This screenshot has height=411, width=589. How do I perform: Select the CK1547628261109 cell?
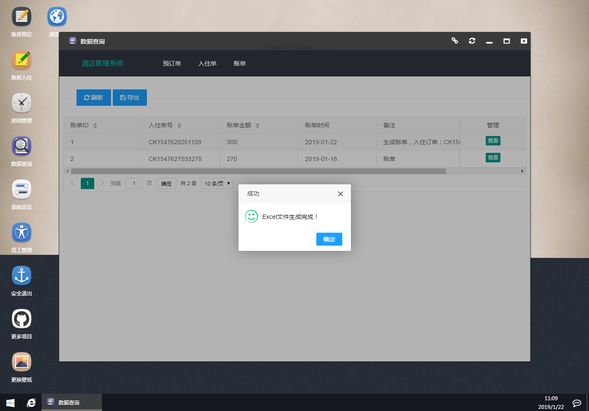click(x=181, y=142)
